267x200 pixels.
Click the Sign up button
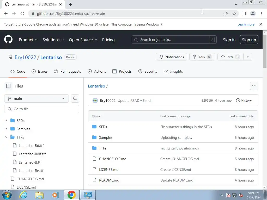(x=249, y=40)
